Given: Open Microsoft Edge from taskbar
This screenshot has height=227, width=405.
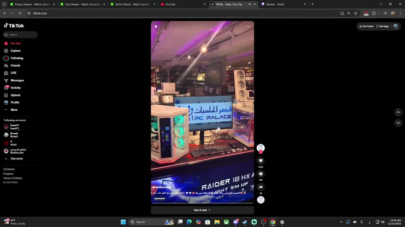Looking at the screenshot, I should pos(189,222).
